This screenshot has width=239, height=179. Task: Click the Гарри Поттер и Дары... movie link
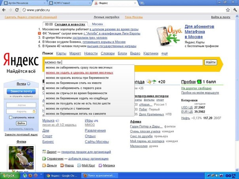(x=146, y=126)
